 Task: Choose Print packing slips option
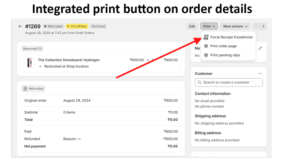(x=228, y=55)
